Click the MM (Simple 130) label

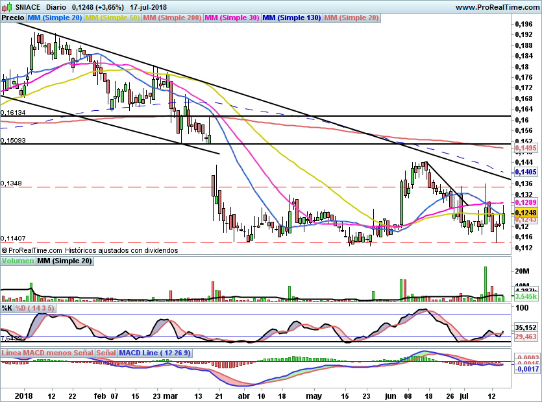(x=291, y=18)
